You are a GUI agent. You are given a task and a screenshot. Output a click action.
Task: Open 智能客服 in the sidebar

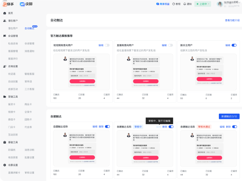(29, 74)
